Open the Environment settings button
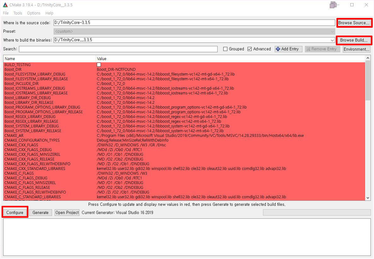 (x=357, y=49)
